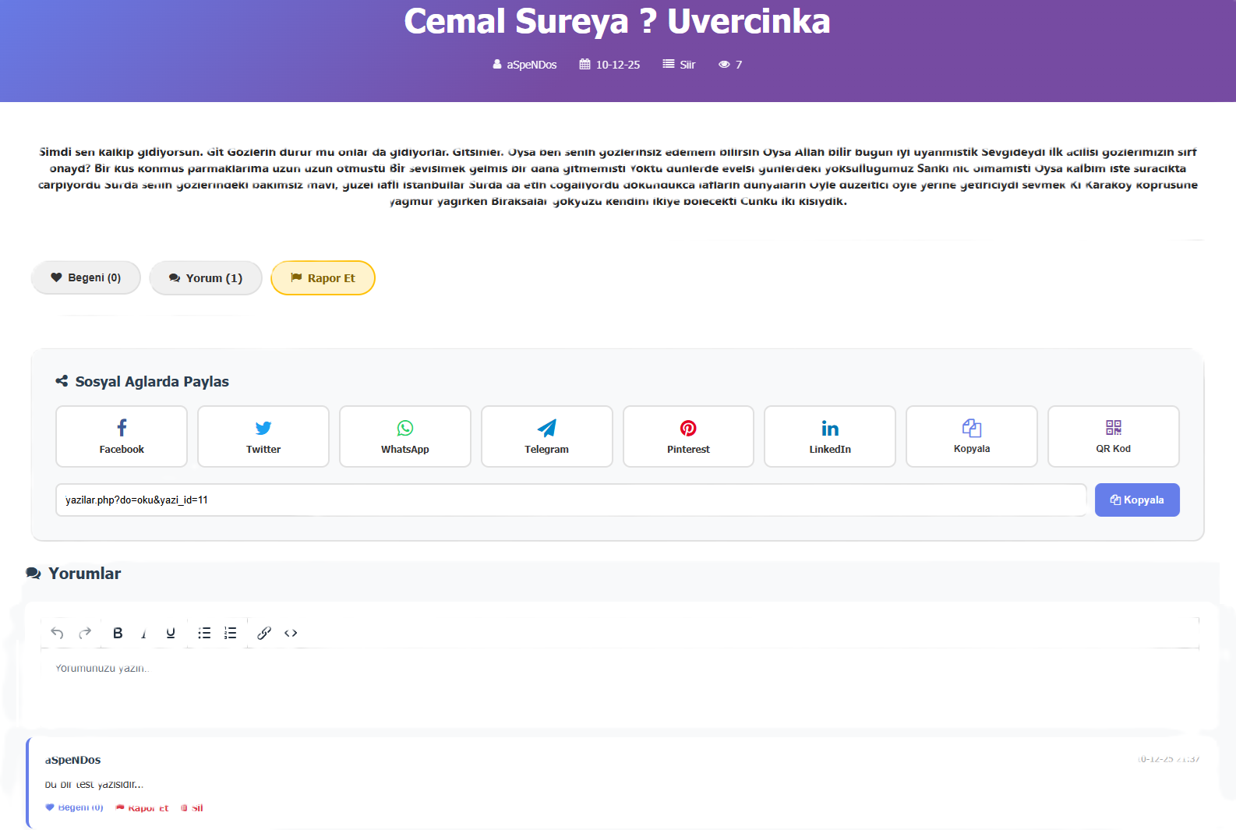This screenshot has width=1236, height=830.
Task: Report the post with Rapor Et
Action: coord(323,278)
